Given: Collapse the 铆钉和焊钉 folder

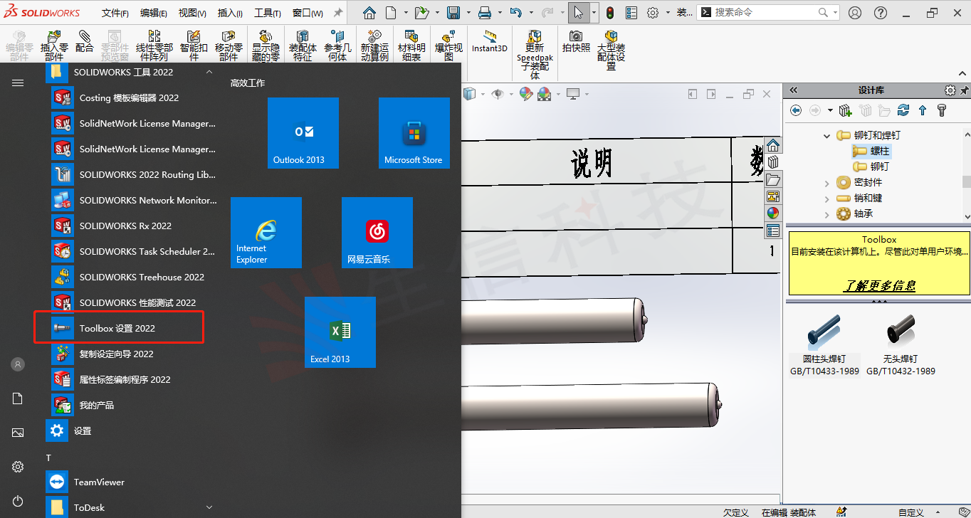Looking at the screenshot, I should pyautogui.click(x=826, y=136).
